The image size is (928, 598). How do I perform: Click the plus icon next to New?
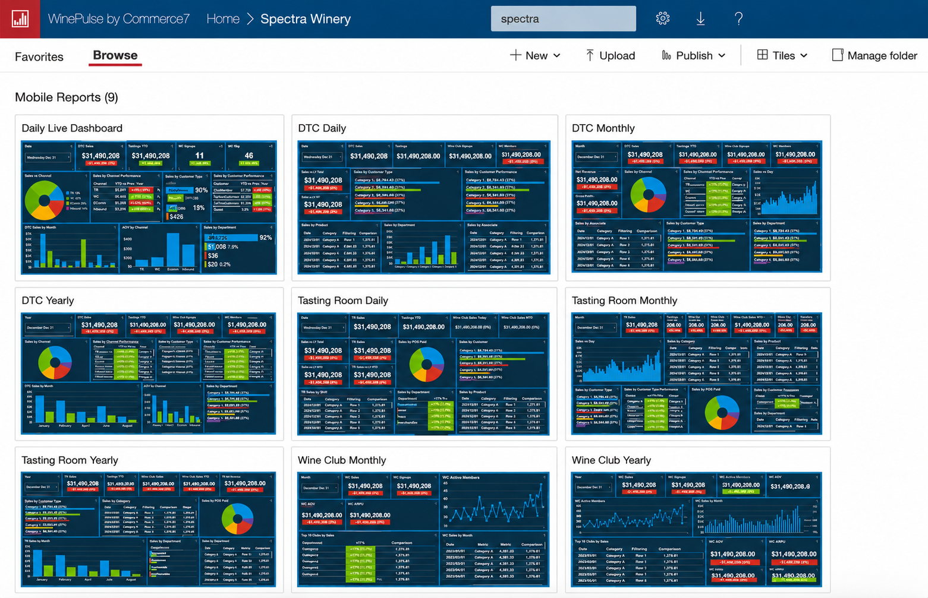point(515,55)
